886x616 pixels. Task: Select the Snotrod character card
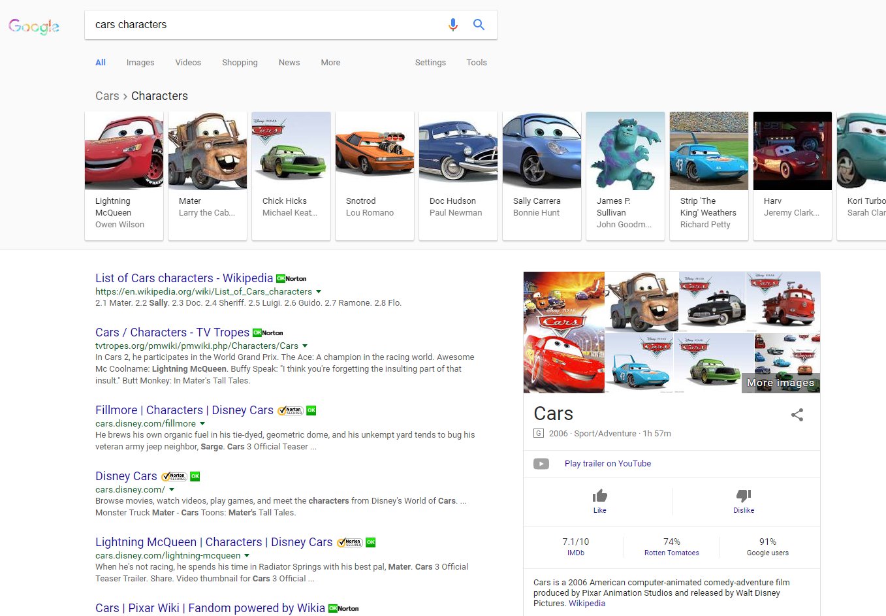point(375,176)
